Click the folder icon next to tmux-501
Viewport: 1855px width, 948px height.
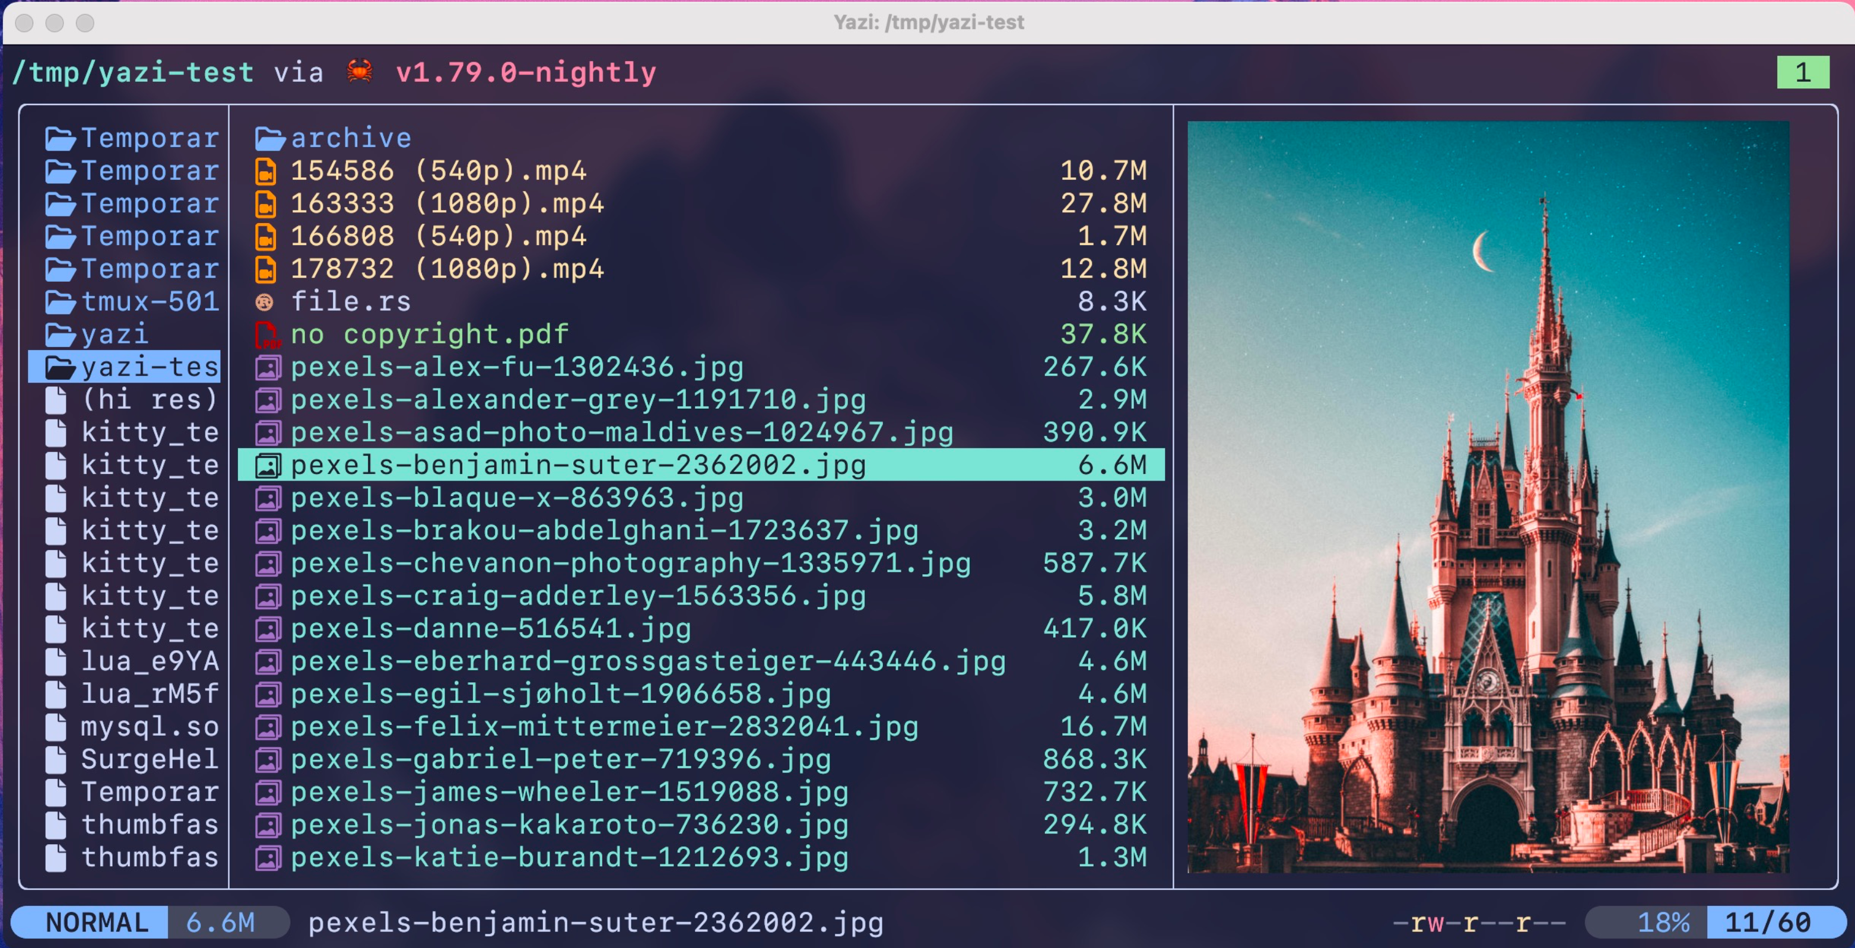pos(61,303)
